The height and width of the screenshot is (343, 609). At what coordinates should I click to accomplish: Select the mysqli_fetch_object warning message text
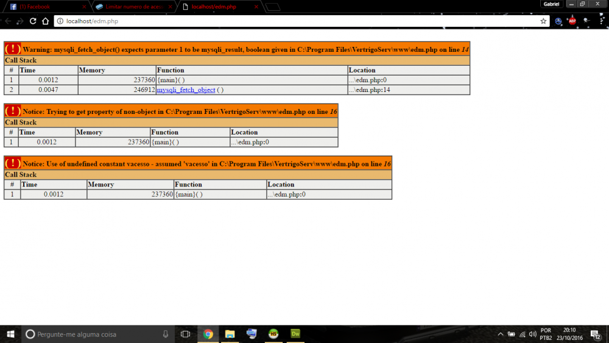click(246, 50)
